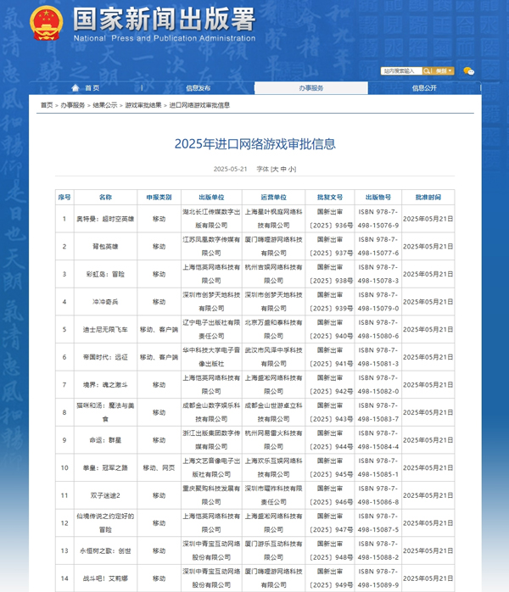Viewport: 509px width, 592px height.
Task: Click approval number 〔2025〕937号
Action: (x=331, y=253)
